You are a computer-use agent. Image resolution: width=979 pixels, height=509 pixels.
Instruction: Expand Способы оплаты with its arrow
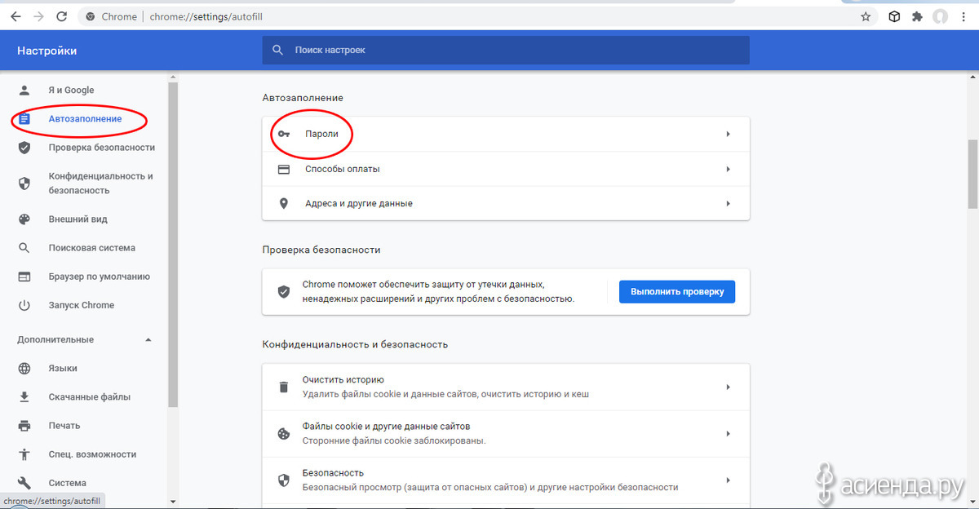(x=728, y=170)
